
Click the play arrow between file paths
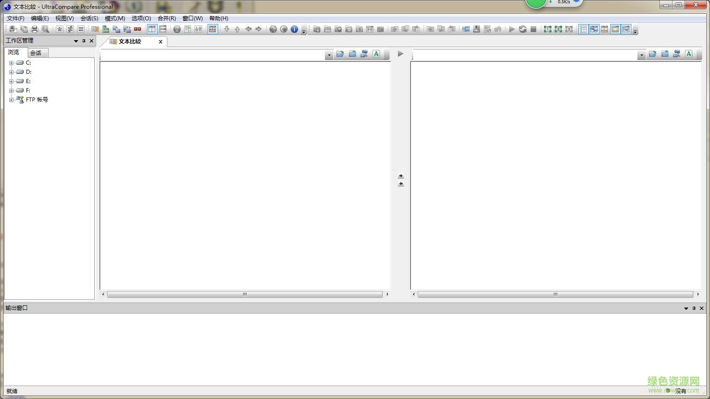point(401,54)
